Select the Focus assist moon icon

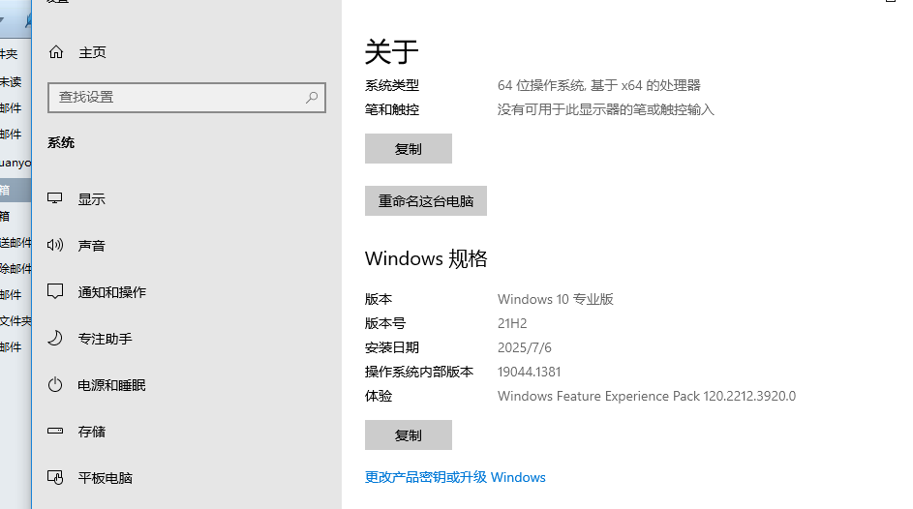pyautogui.click(x=55, y=338)
